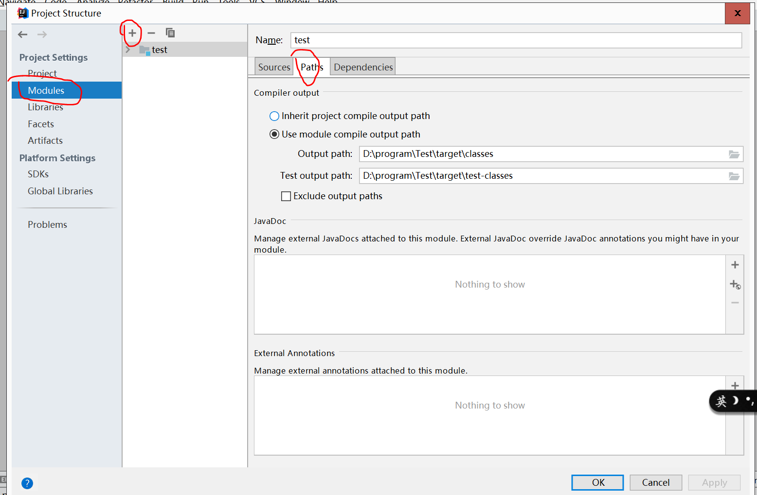This screenshot has height=495, width=757.
Task: Select Use module compile output path
Action: (274, 135)
